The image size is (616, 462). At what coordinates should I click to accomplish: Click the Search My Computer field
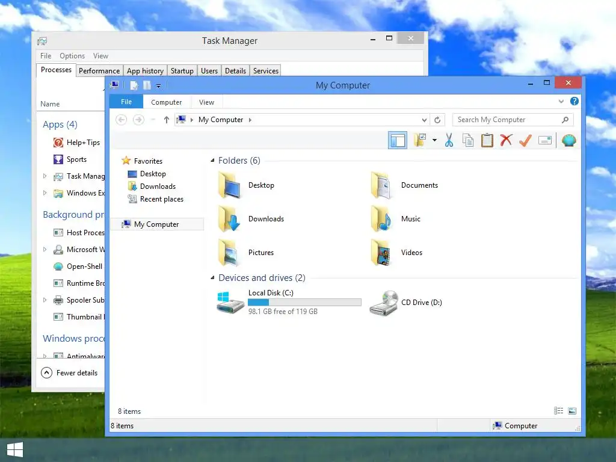[513, 120]
